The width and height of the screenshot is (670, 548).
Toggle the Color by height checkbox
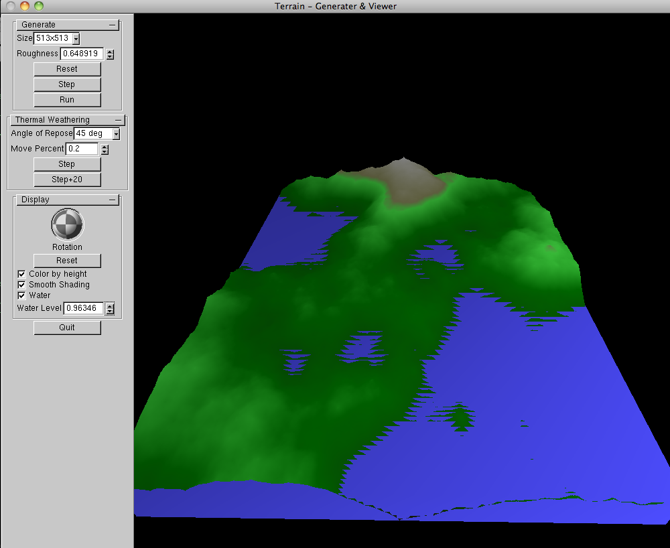click(x=21, y=274)
